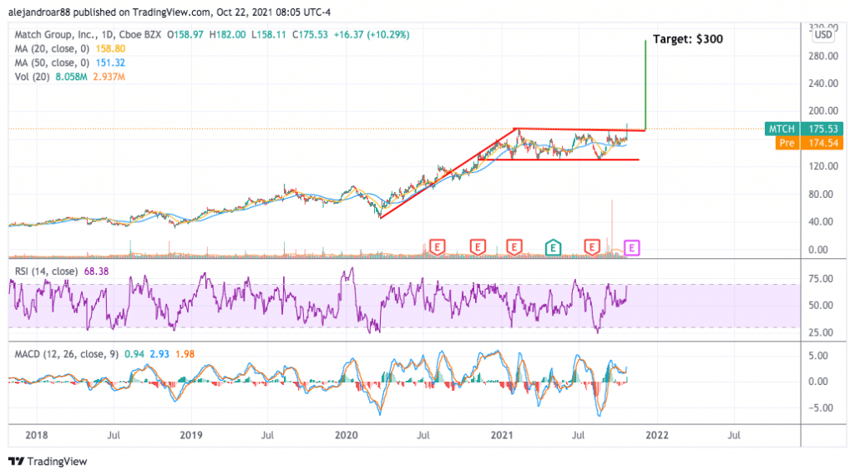Image resolution: width=855 pixels, height=476 pixels.
Task: Click the 80.00 price axis label
Action: point(821,194)
